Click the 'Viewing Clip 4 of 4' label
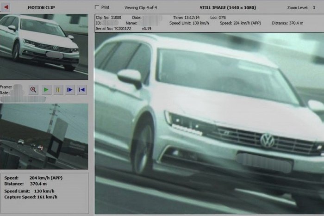The height and width of the screenshot is (216, 324). tap(140, 8)
